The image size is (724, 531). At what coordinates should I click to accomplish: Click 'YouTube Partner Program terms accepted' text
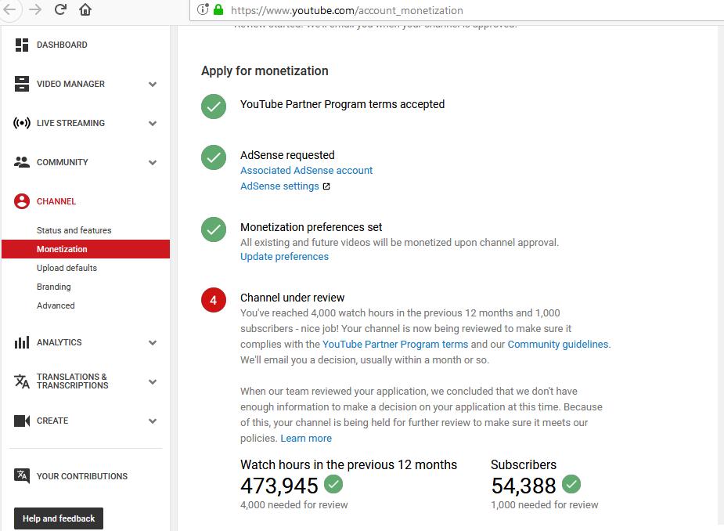[342, 104]
